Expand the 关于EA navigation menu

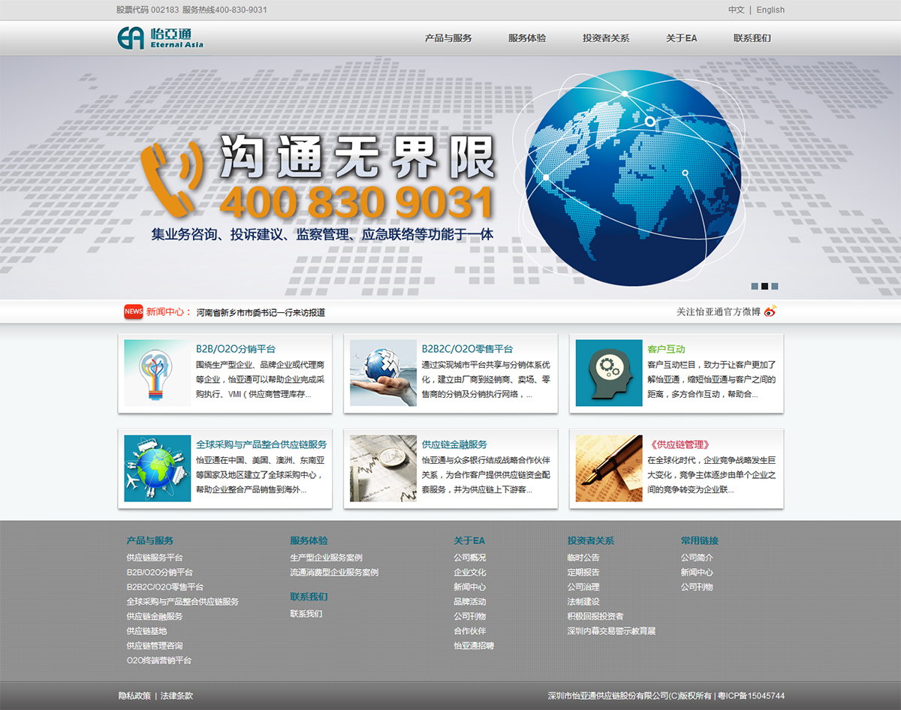click(681, 38)
